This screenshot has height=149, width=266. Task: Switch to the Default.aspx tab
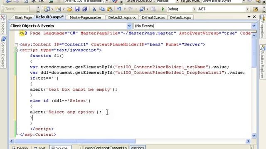coord(180,17)
